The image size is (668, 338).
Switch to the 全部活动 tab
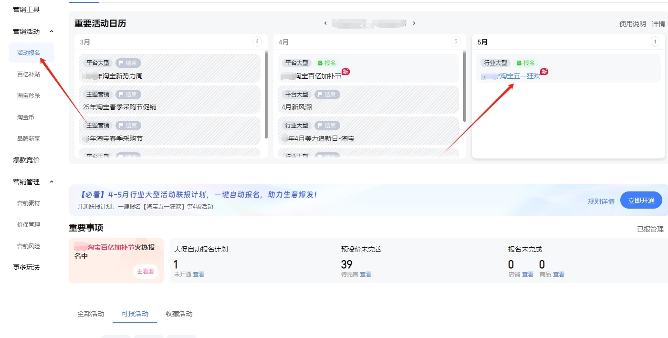[91, 314]
